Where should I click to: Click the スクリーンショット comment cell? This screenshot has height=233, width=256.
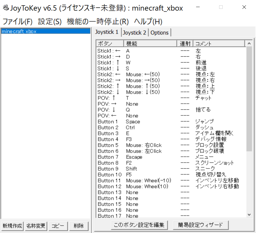pyautogui.click(x=214, y=163)
